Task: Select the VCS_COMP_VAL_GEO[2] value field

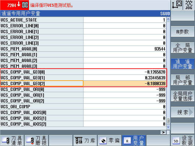Action: [x=125, y=83]
